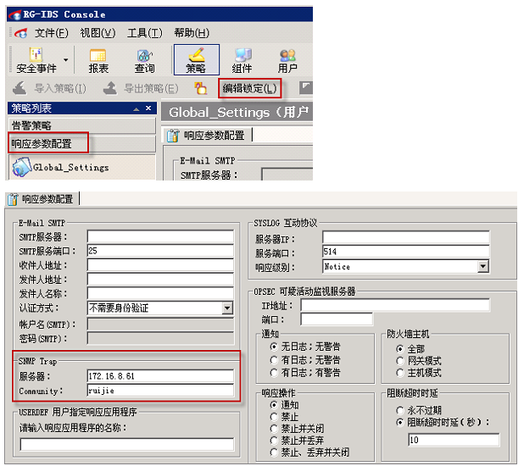Click the 发件人名称 input field
The image size is (524, 466).
(x=160, y=293)
